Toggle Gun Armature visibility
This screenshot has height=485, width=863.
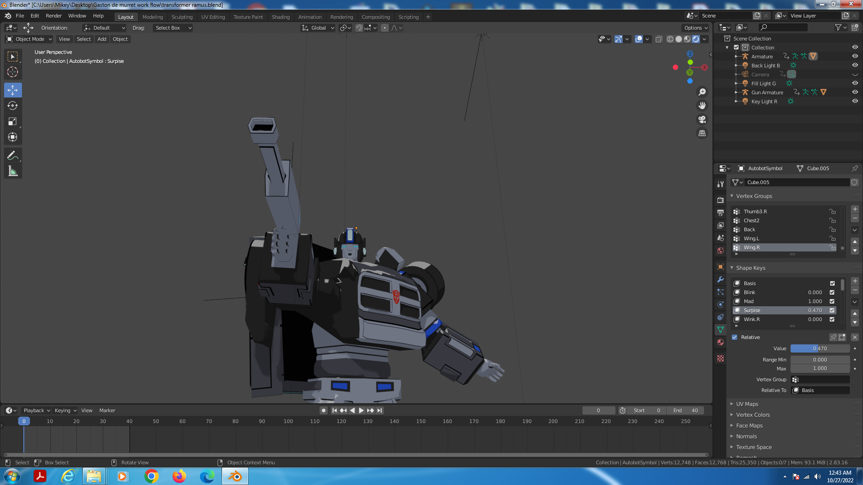(855, 92)
